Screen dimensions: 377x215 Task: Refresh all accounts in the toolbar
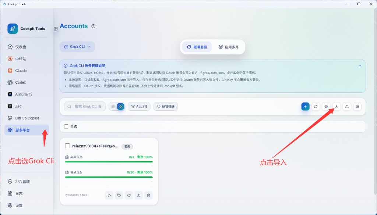click(x=316, y=106)
